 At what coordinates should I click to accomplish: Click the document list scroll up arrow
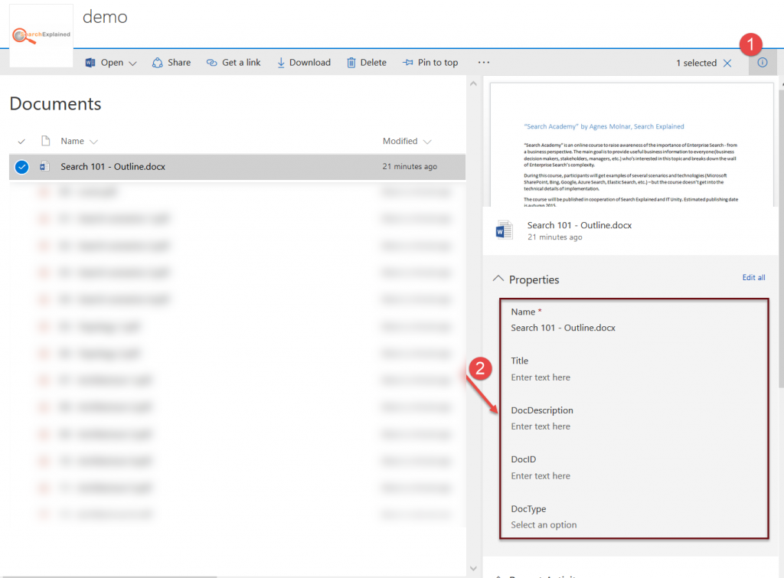(473, 84)
